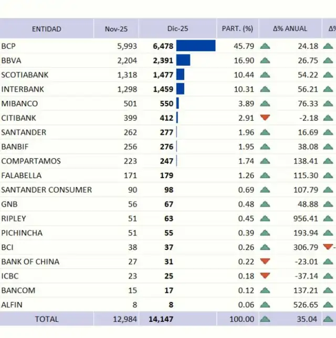This screenshot has height=338, width=336.
Task: Click the green up arrow beside ALFIN's 0.06
Action: pos(265,304)
